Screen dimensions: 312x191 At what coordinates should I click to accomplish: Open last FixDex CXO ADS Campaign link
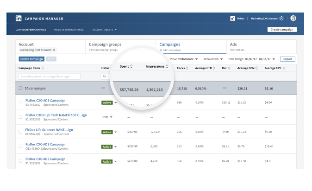coord(45,159)
